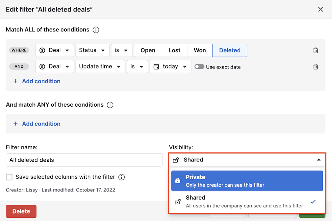This screenshot has width=332, height=221.
Task: Click the Filter name text field
Action: tap(84, 160)
